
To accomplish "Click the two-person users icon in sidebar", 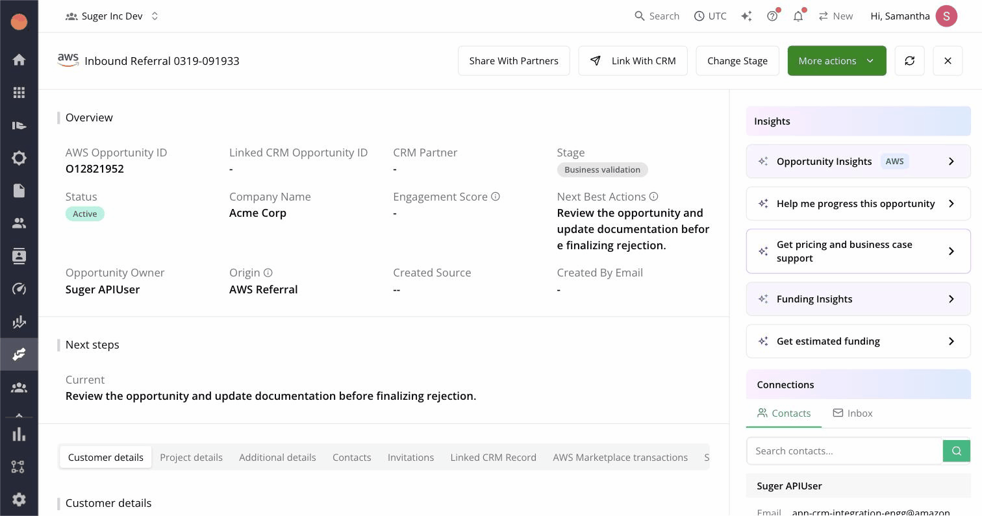I will click(x=19, y=223).
